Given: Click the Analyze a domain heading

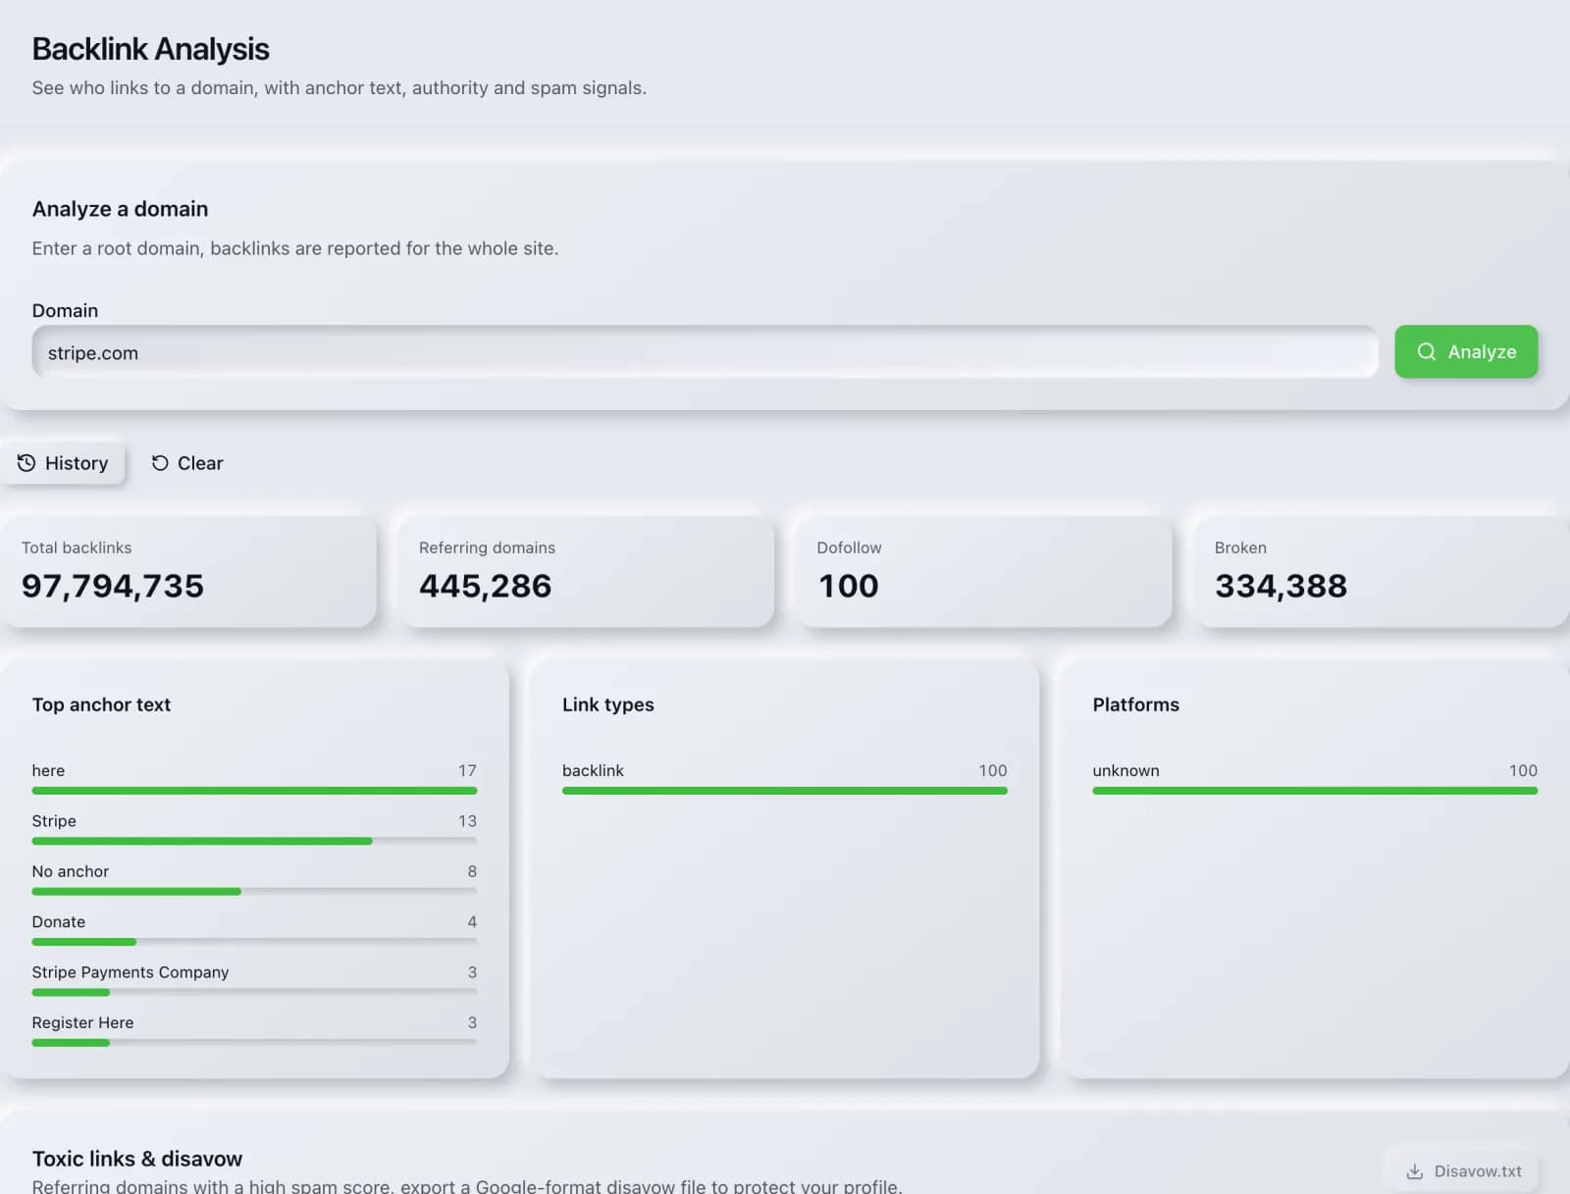Looking at the screenshot, I should point(120,209).
